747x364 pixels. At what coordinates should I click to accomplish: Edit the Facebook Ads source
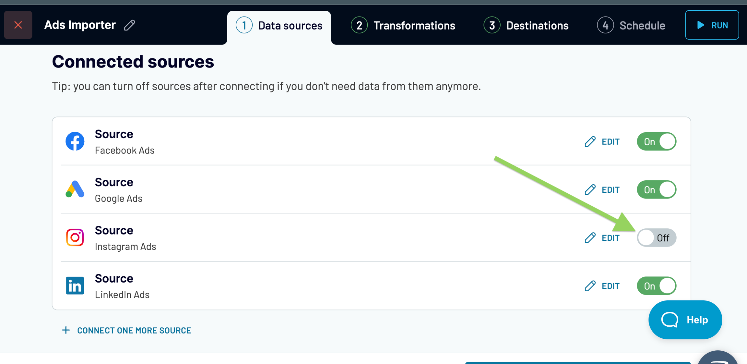[x=602, y=142]
